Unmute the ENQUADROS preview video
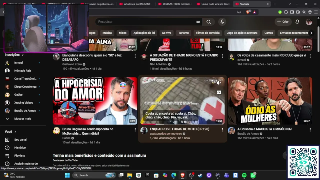This screenshot has height=180, width=320. click(219, 83)
